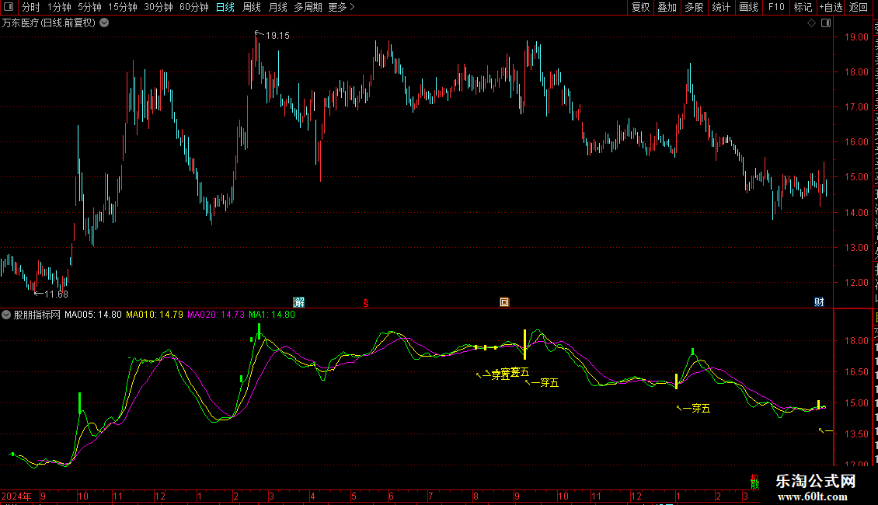Image resolution: width=878 pixels, height=505 pixels.
Task: Select the 15分钟 period tab
Action: pyautogui.click(x=122, y=7)
